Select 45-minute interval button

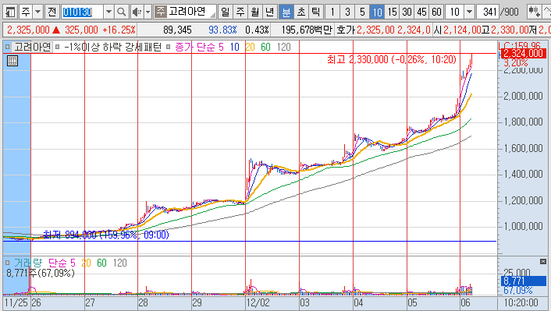421,12
